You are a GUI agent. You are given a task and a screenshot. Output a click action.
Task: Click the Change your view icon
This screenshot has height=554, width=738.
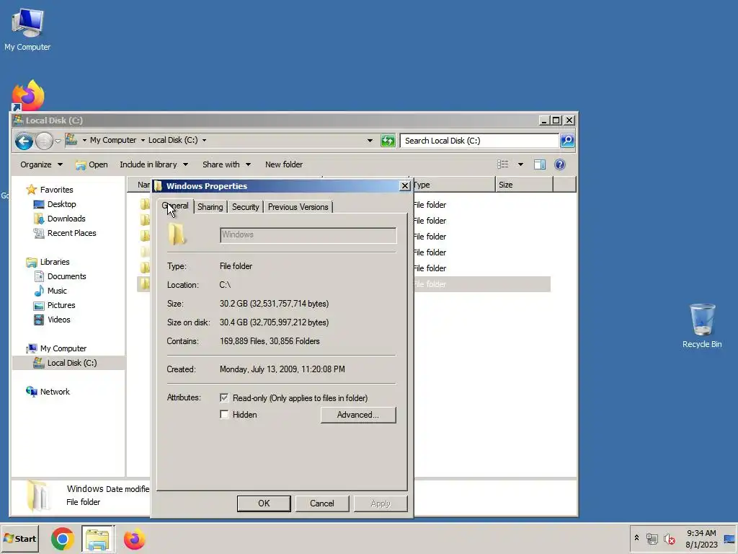pyautogui.click(x=502, y=164)
